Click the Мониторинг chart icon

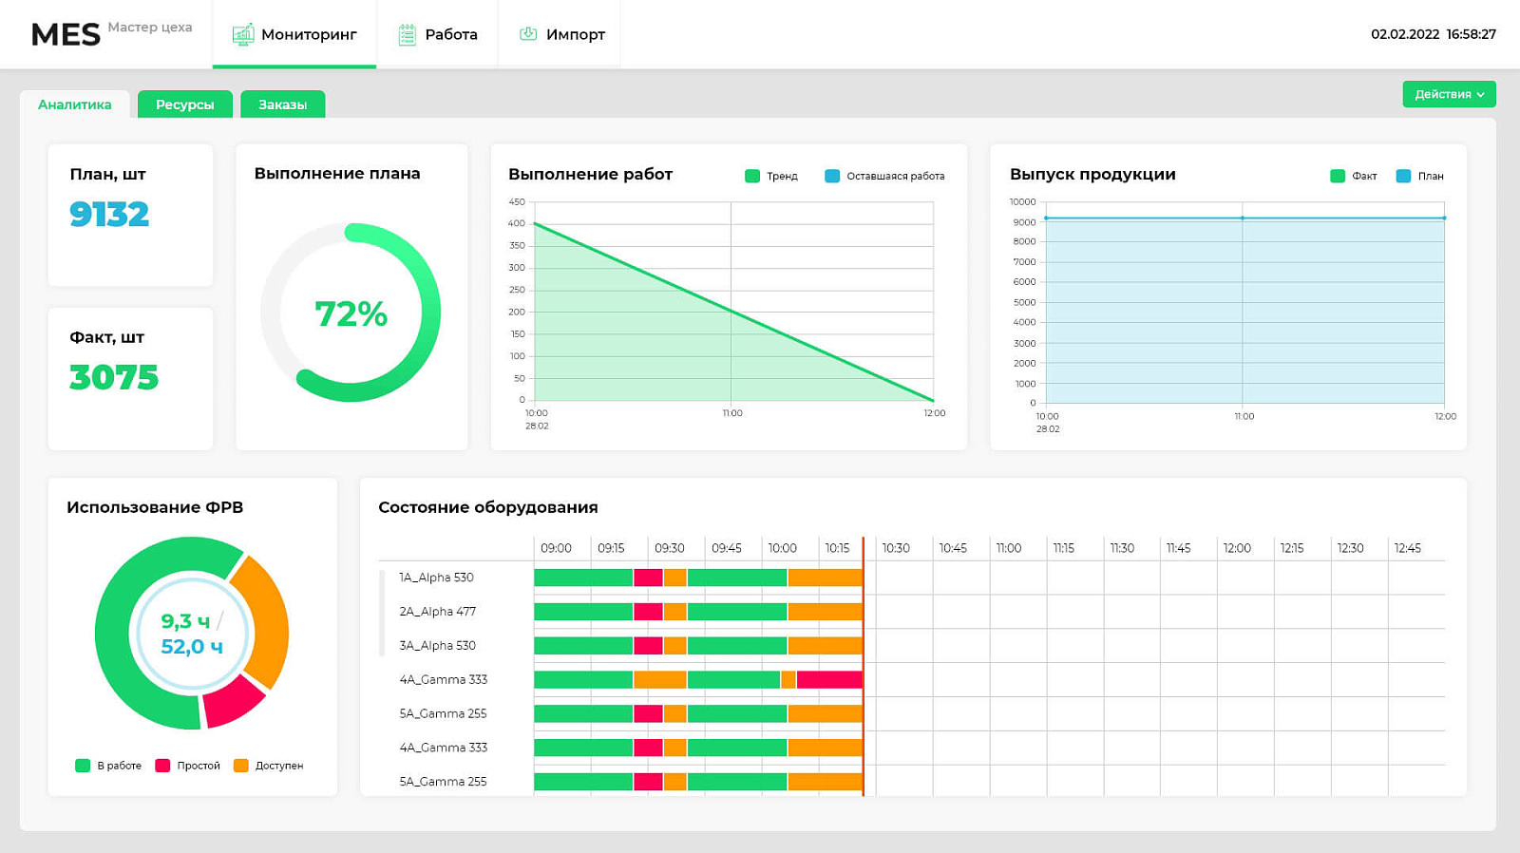(243, 34)
